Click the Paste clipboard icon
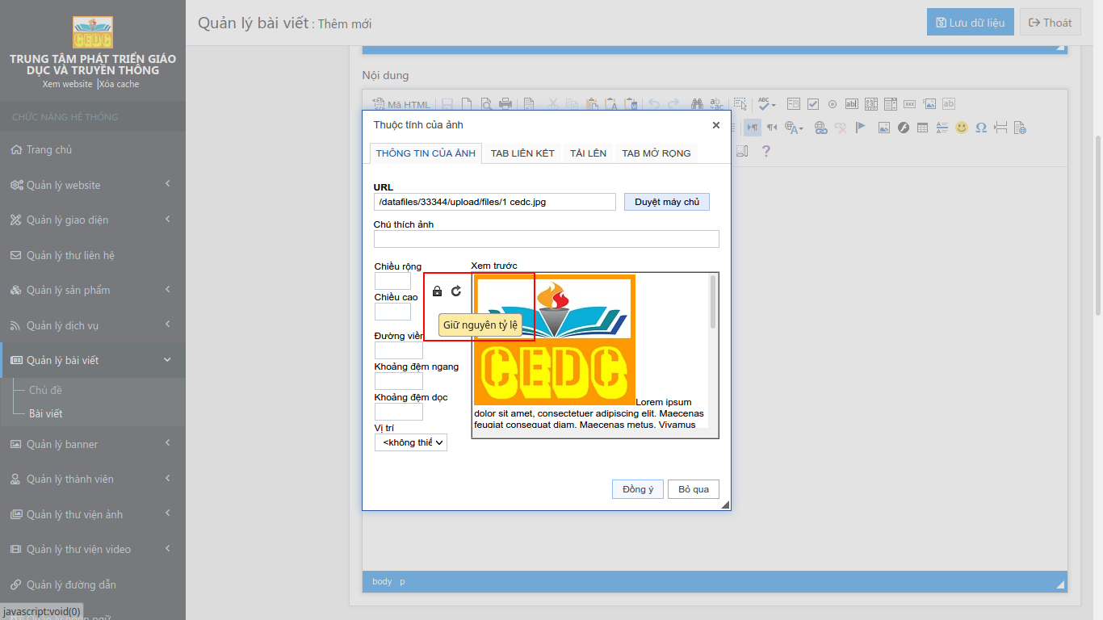 [x=592, y=104]
